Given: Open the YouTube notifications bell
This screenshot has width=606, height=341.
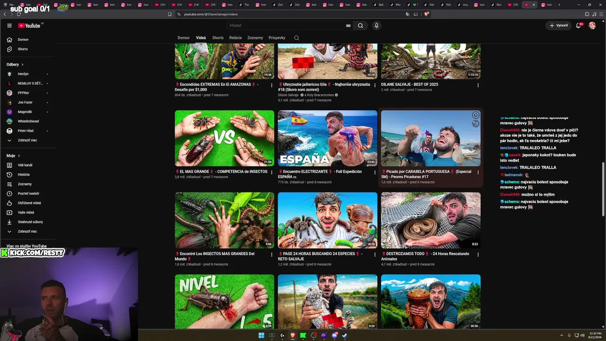Looking at the screenshot, I should click(x=579, y=26).
